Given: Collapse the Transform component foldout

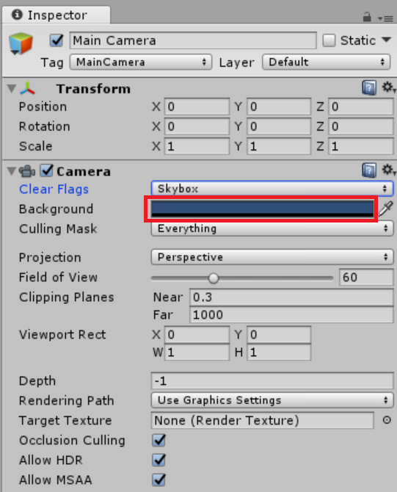Looking at the screenshot, I should [12, 88].
